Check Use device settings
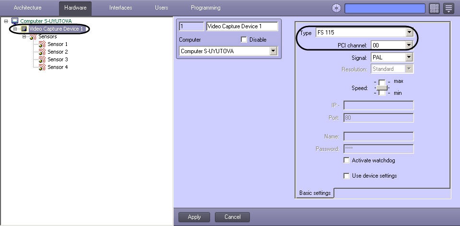The height and width of the screenshot is (226, 460). click(x=346, y=176)
